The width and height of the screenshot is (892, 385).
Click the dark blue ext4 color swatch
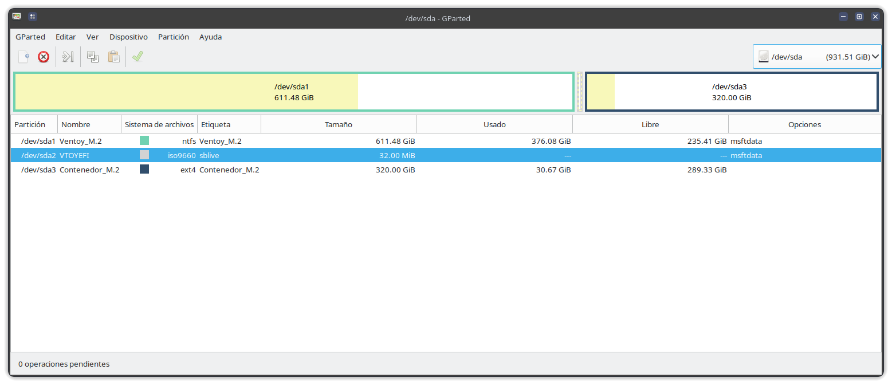(144, 169)
